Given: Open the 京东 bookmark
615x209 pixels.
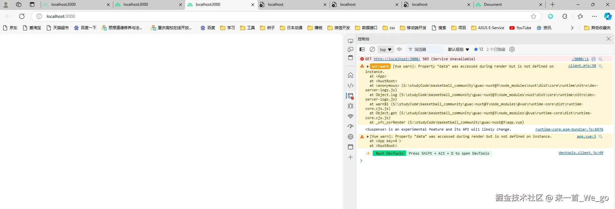Looking at the screenshot, I should click(x=10, y=28).
